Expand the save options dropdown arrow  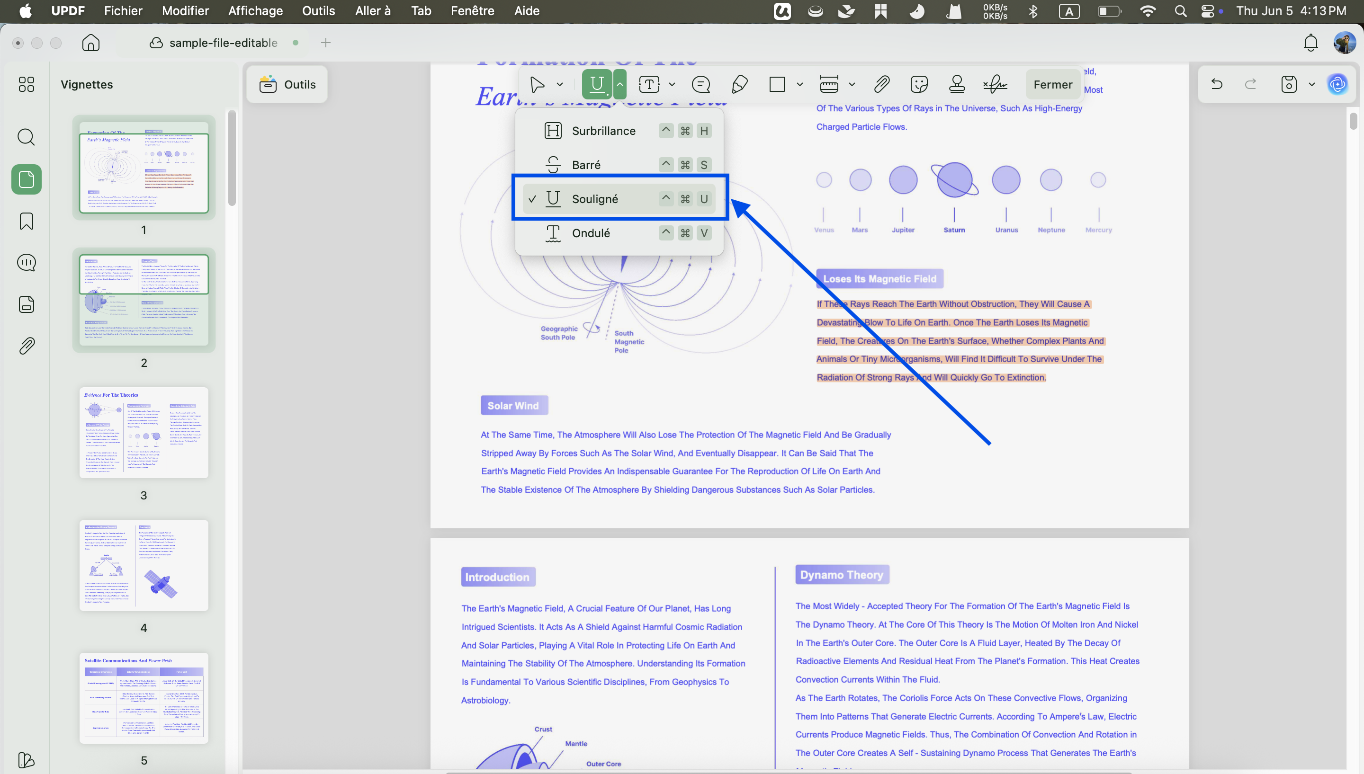tap(1311, 84)
